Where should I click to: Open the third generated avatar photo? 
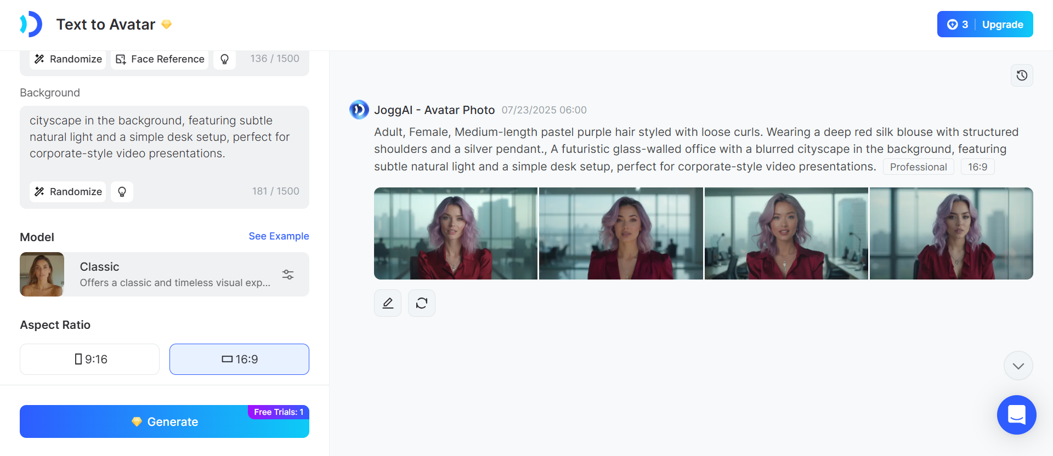tap(786, 233)
